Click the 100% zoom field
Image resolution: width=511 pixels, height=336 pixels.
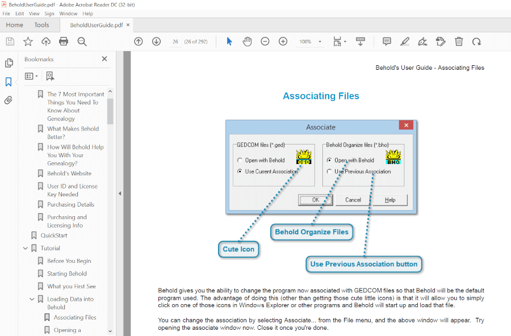[x=305, y=41]
